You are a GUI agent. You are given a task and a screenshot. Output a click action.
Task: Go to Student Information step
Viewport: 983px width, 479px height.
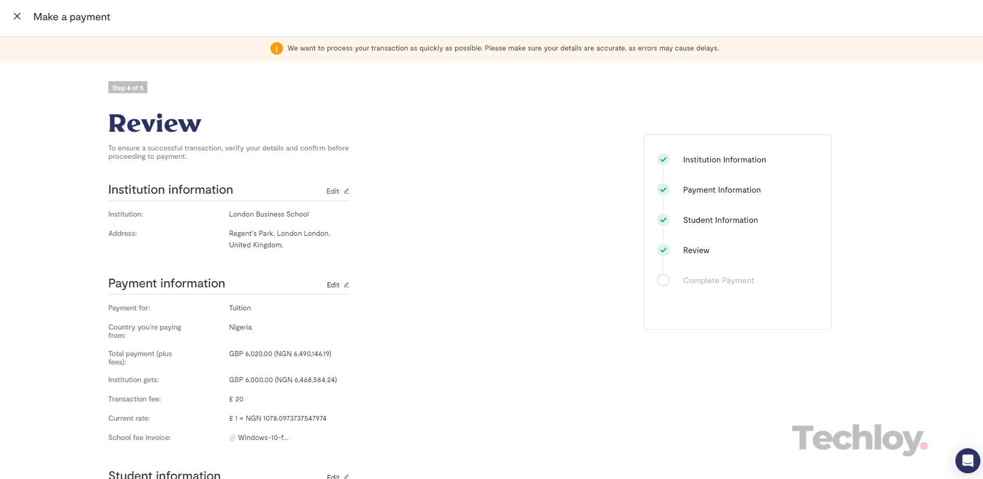pos(720,220)
